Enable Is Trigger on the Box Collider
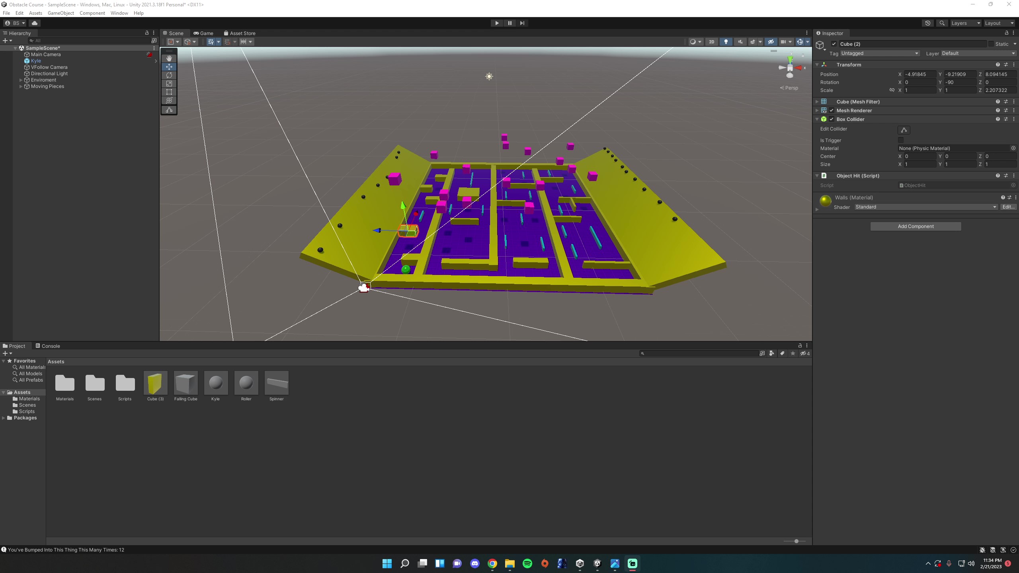Viewport: 1019px width, 573px height. tap(901, 140)
